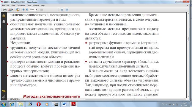Click Adobe Reader taskbar button

click(x=73, y=104)
